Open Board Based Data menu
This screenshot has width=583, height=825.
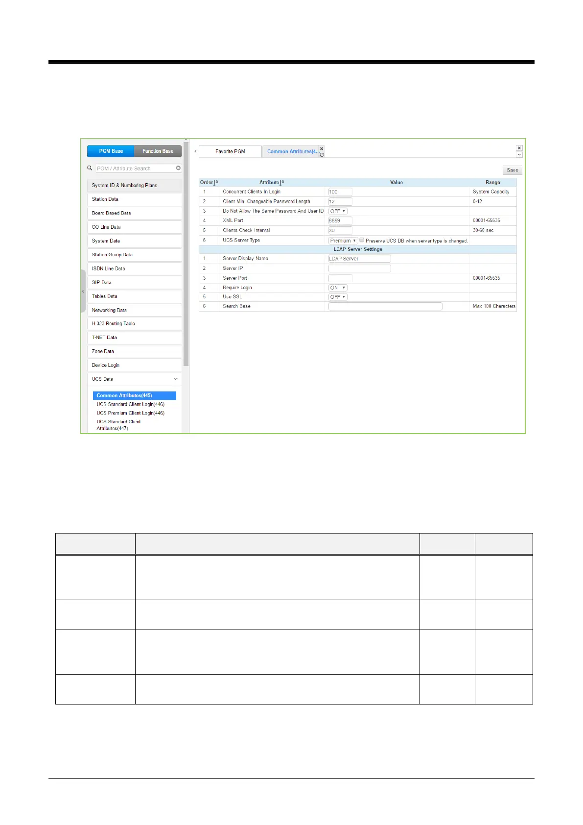[134, 213]
